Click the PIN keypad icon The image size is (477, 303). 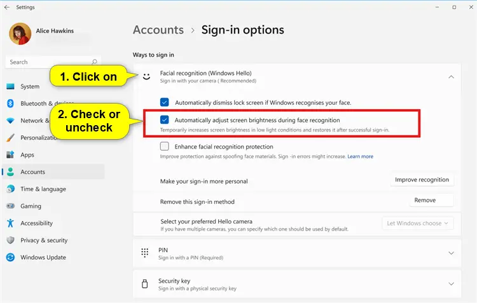click(145, 253)
